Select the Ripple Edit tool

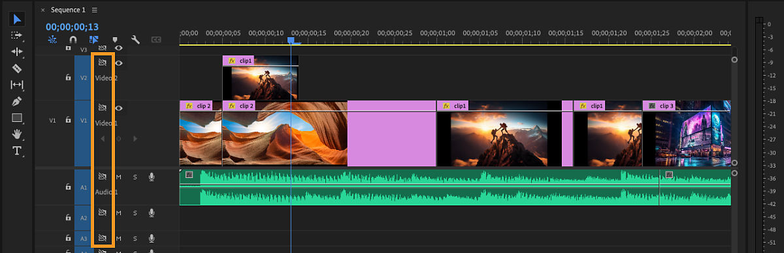tap(17, 52)
